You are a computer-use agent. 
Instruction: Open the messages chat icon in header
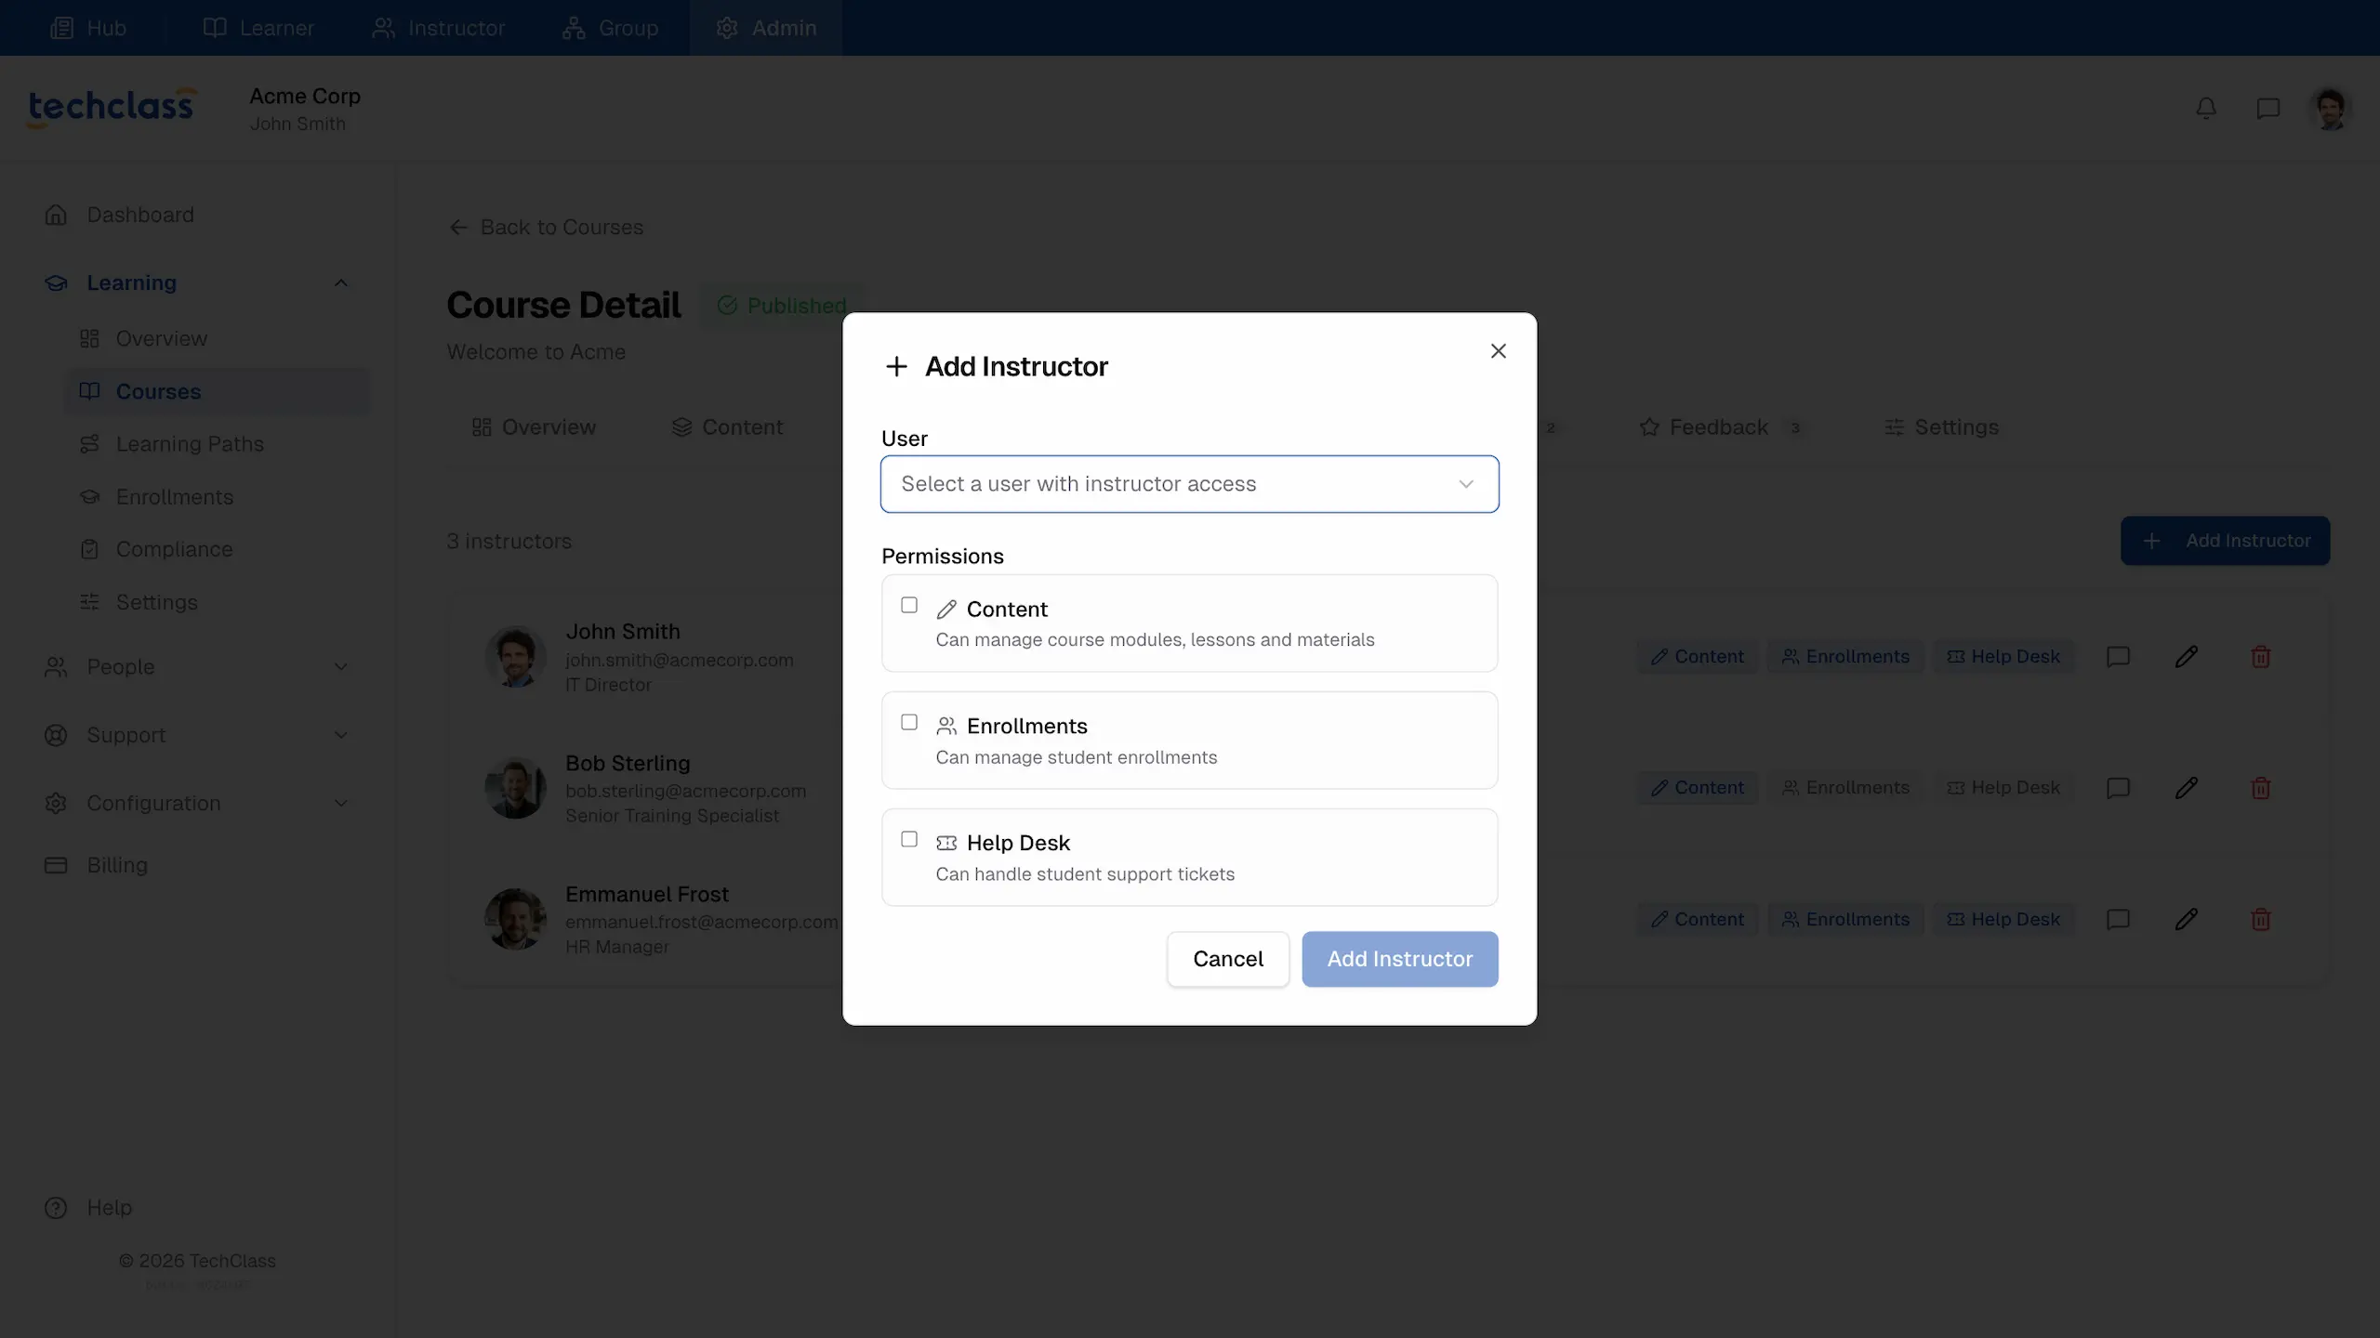coord(2268,109)
